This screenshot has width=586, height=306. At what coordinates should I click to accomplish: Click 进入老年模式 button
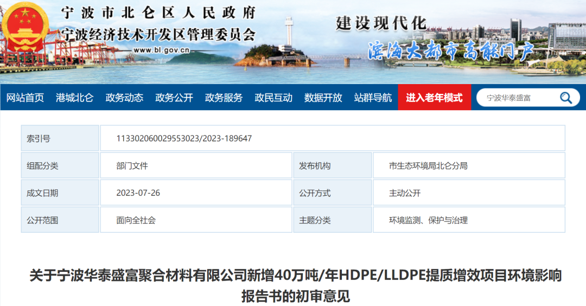tap(434, 98)
